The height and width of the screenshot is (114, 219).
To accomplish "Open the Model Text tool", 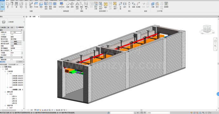I will [x=77, y=6].
